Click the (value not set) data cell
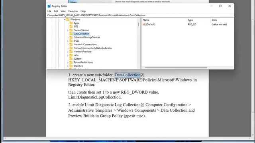 [219, 24]
